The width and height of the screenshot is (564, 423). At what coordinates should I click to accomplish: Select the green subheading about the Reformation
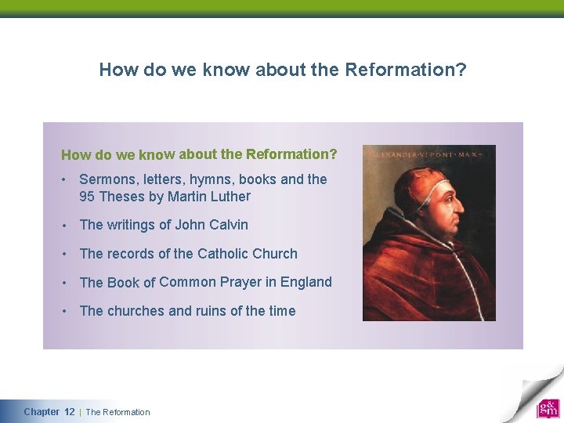pyautogui.click(x=199, y=154)
